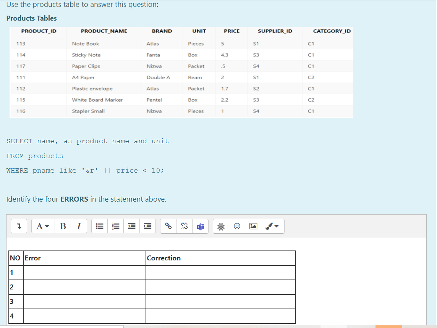The image size is (437, 328).
Task: Click the price value 1.7
Action: (224, 89)
